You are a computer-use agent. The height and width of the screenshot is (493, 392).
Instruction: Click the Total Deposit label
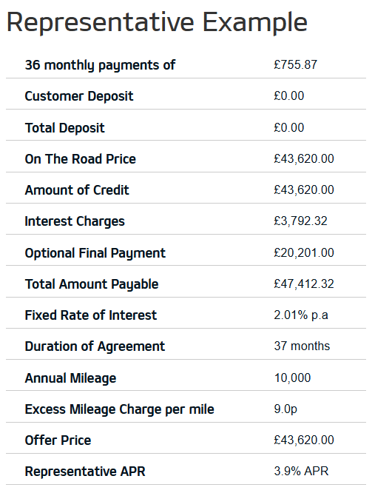coord(64,128)
